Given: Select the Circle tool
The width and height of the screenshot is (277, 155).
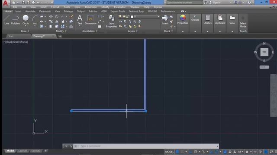Looking at the screenshot, I should [26, 19].
